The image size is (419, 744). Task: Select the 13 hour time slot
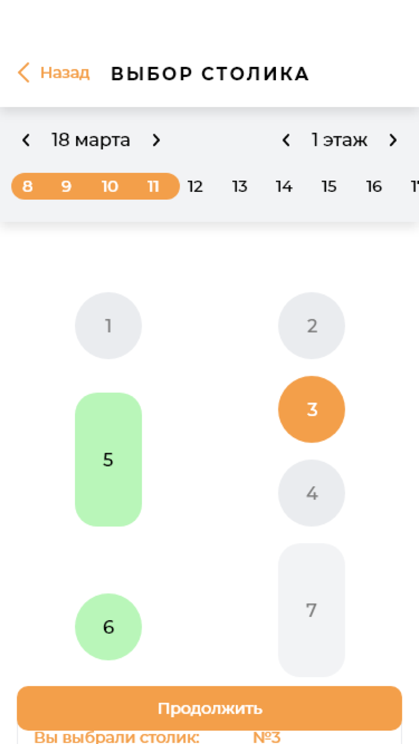click(240, 187)
